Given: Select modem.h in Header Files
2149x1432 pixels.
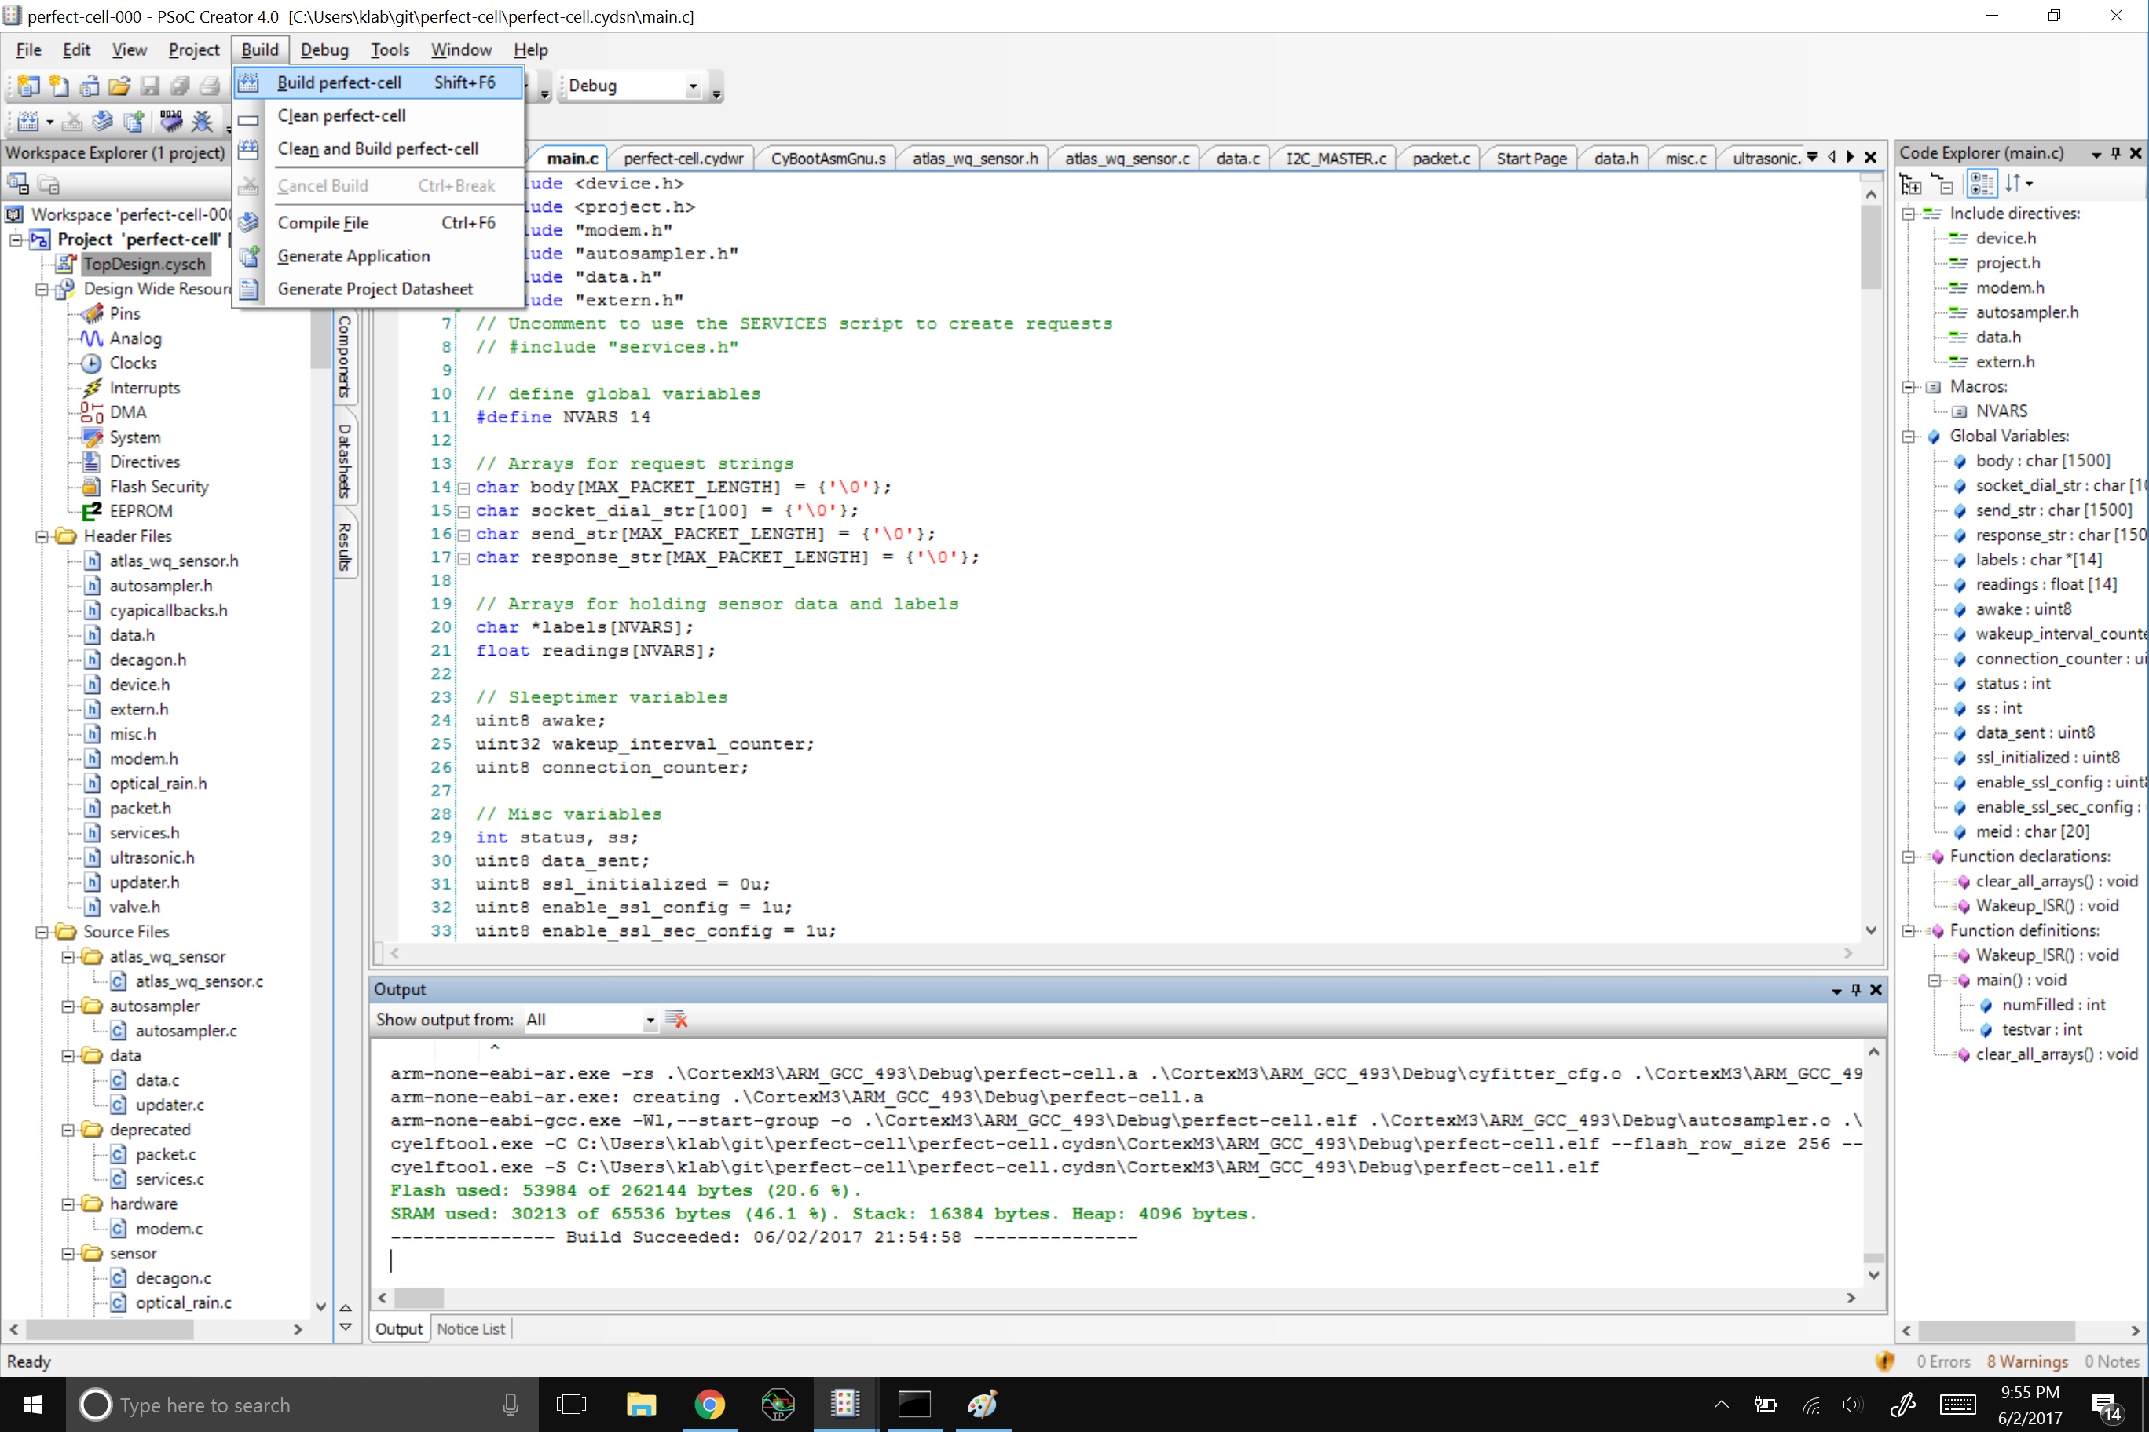Looking at the screenshot, I should pos(144,759).
